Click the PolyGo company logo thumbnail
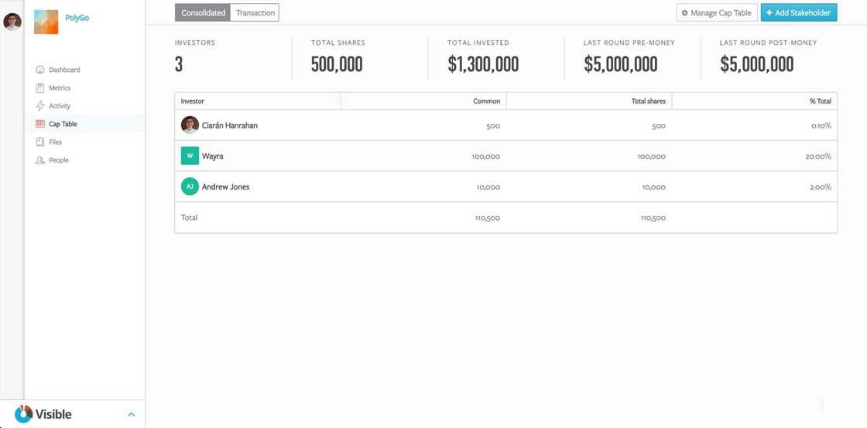The image size is (867, 428). [x=46, y=22]
